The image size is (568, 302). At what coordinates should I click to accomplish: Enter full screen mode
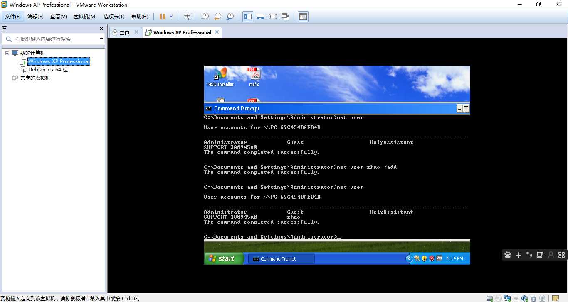[x=273, y=17]
